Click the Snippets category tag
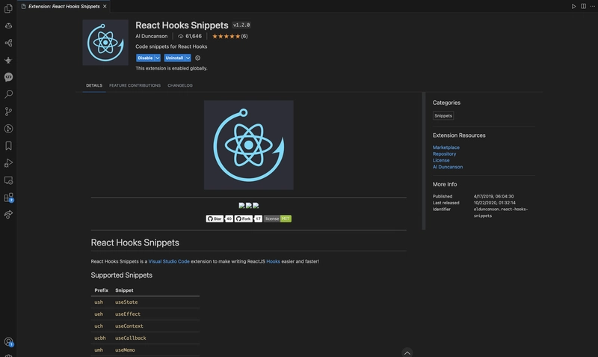Image resolution: width=598 pixels, height=357 pixels. pyautogui.click(x=443, y=116)
